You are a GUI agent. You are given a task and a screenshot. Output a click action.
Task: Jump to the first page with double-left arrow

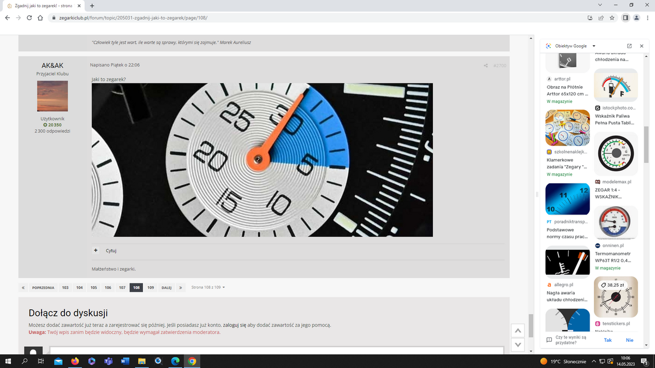click(23, 287)
